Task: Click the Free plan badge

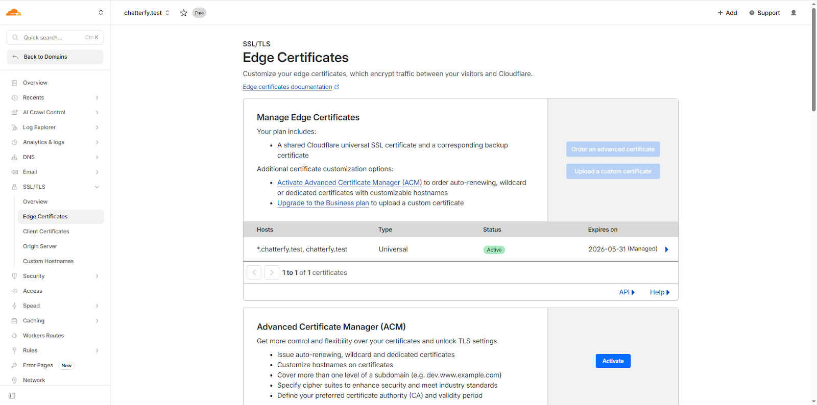Action: point(199,13)
